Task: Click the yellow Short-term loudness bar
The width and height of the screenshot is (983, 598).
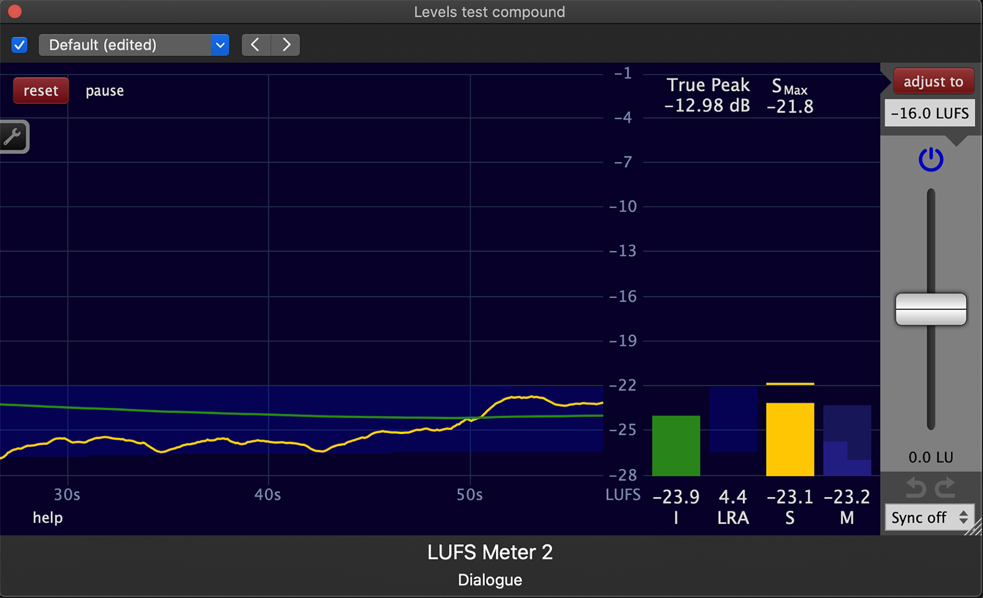Action: coord(790,439)
